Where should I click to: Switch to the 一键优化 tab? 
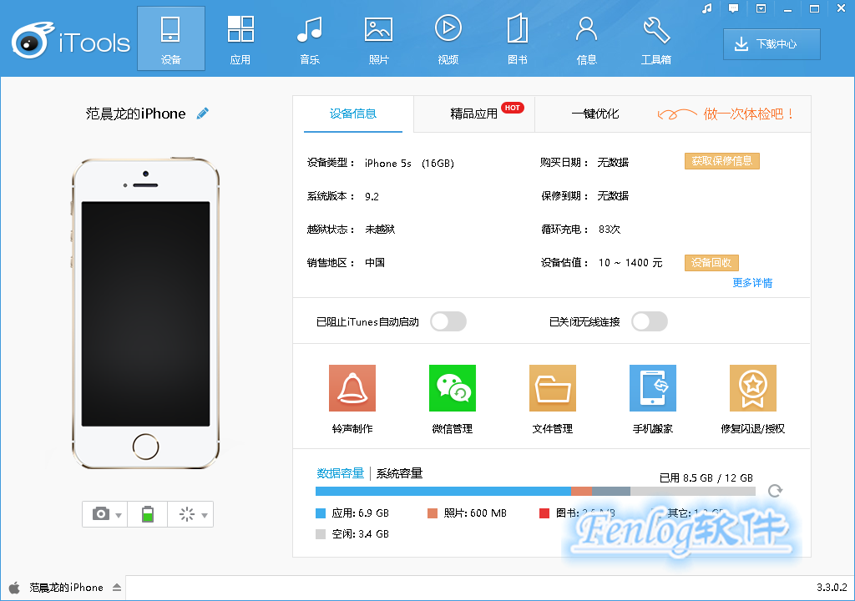[x=594, y=114]
